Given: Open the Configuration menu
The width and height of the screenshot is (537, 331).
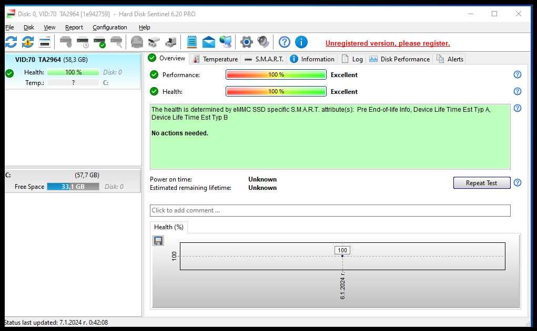Looking at the screenshot, I should point(109,27).
